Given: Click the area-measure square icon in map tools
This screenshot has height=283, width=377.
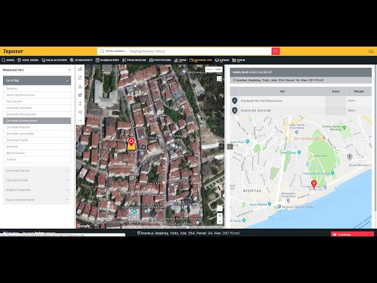Looking at the screenshot, I should pos(80,78).
